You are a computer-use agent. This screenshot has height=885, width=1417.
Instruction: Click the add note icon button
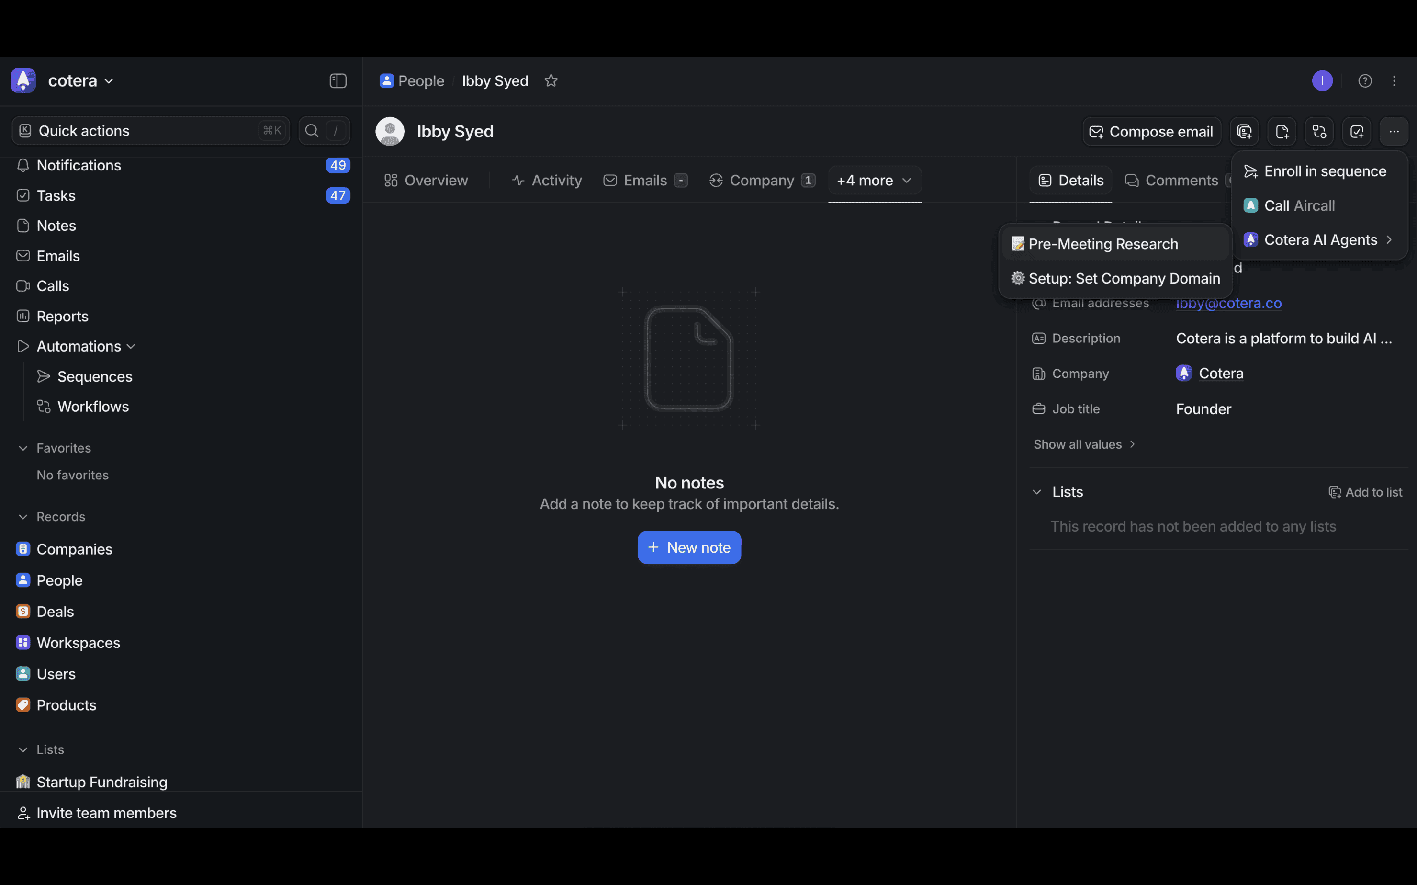[x=1281, y=132]
